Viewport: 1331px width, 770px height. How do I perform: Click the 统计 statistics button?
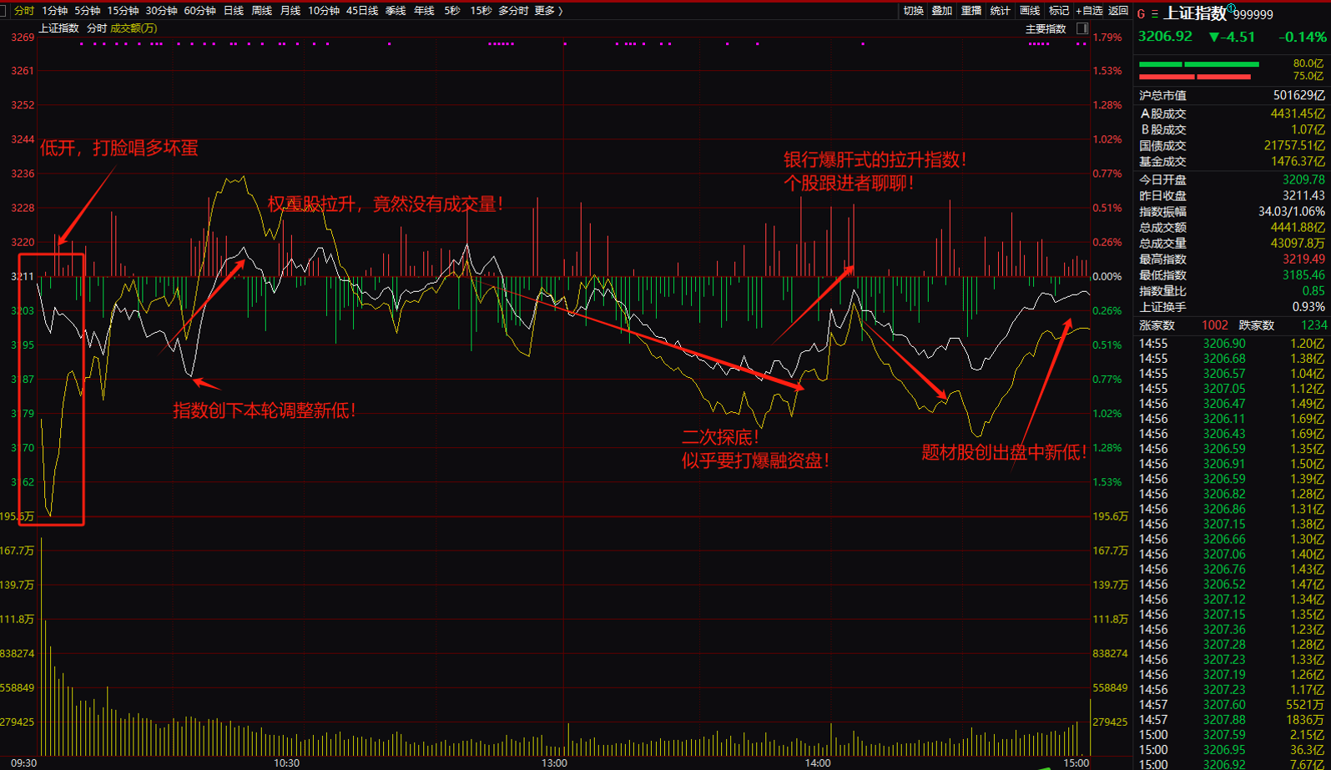(x=1000, y=11)
